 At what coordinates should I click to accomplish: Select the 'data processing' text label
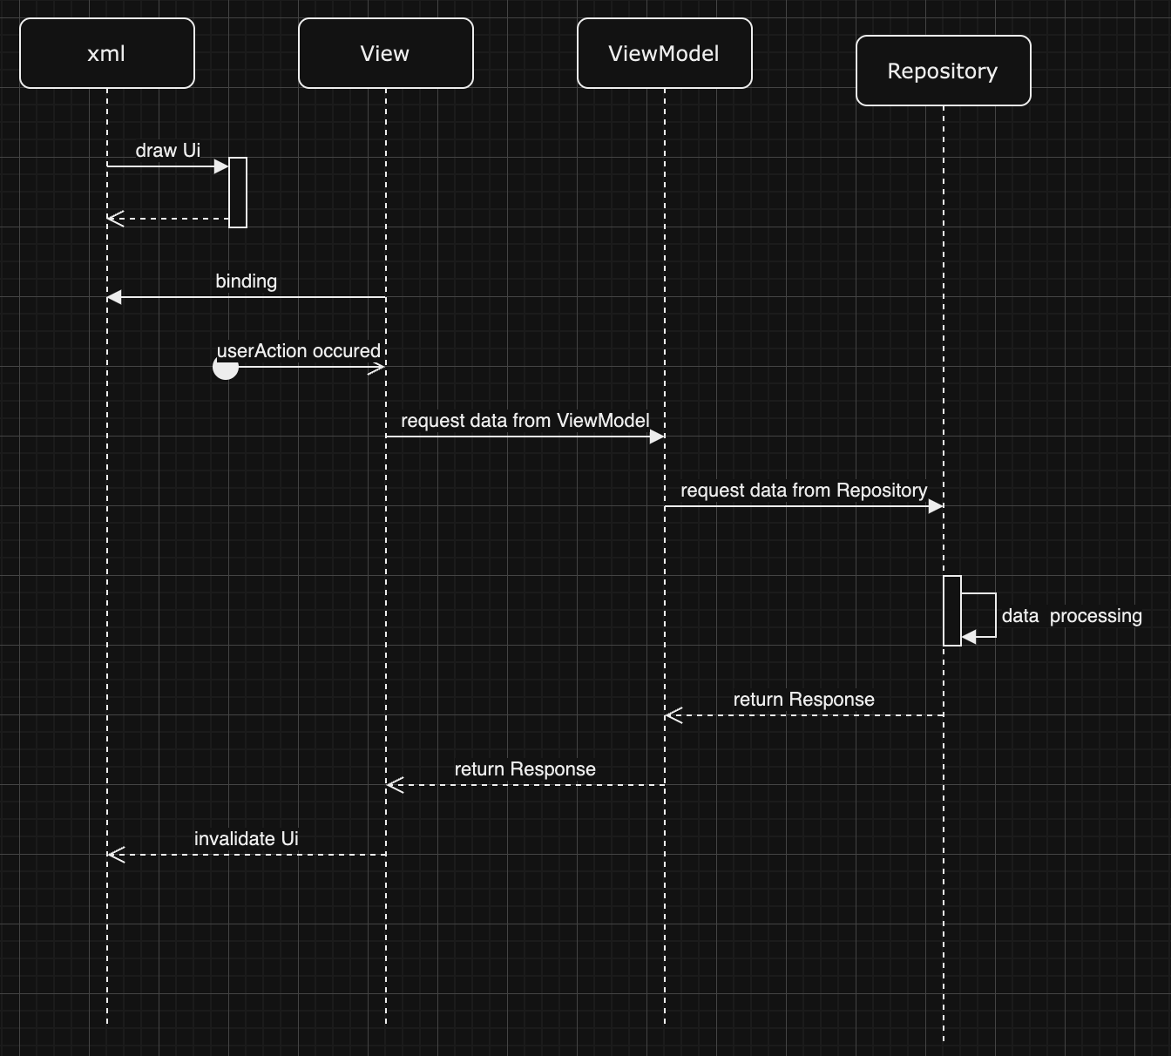pyautogui.click(x=1072, y=615)
